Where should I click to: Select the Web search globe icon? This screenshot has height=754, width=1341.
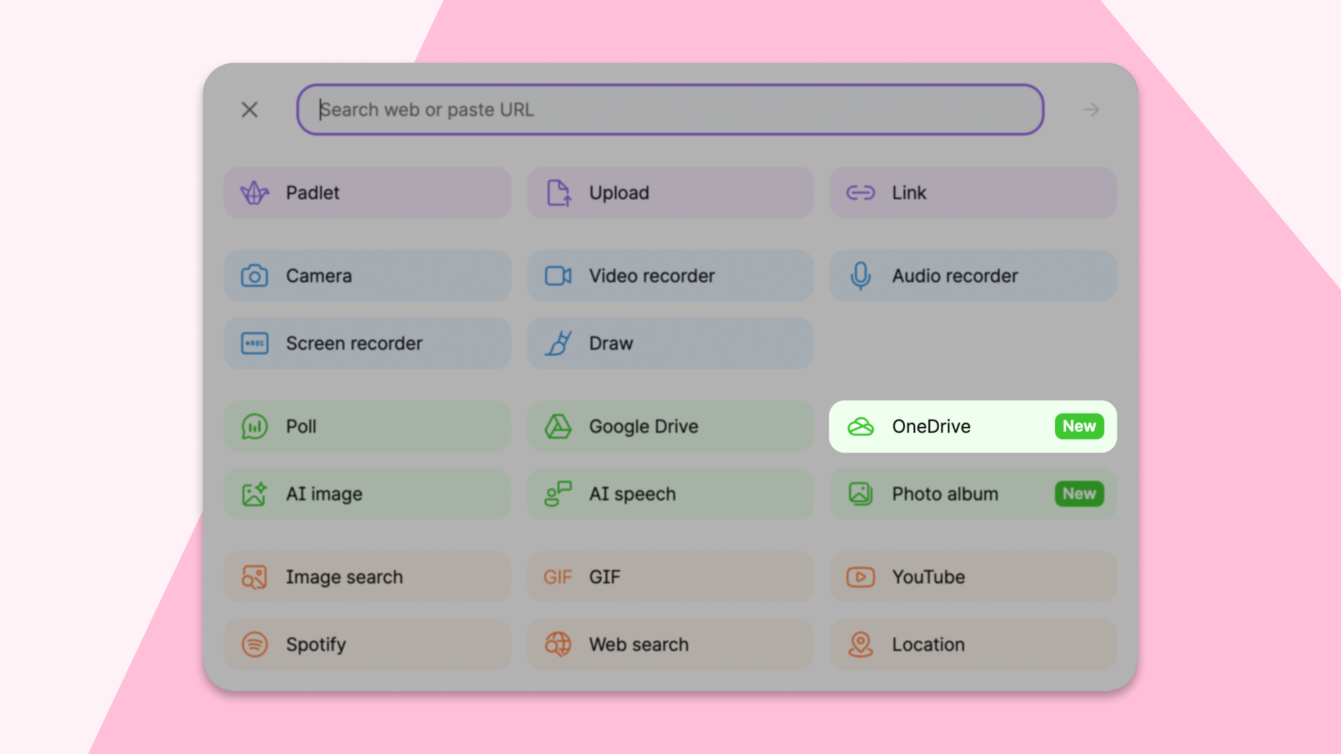pyautogui.click(x=558, y=645)
